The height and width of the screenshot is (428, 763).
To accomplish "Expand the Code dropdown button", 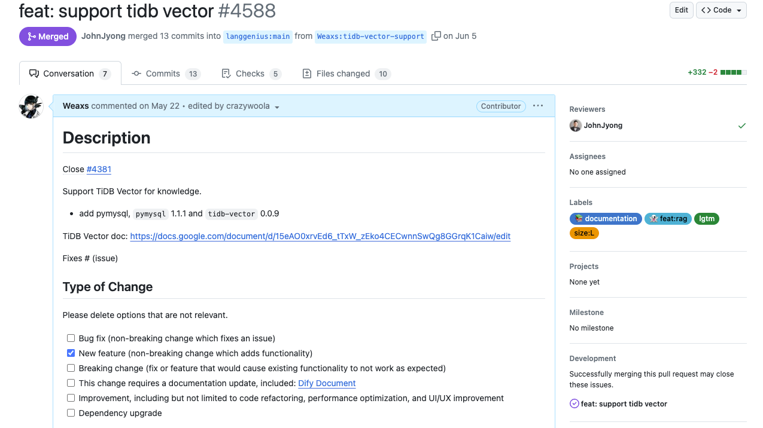I will click(x=721, y=10).
